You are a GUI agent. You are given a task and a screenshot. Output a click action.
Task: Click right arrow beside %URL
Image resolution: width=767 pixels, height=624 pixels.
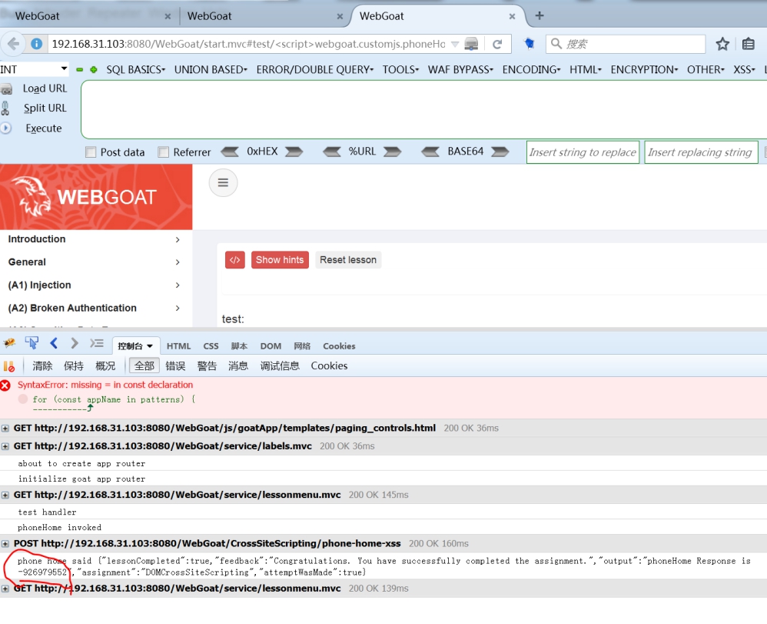[392, 152]
